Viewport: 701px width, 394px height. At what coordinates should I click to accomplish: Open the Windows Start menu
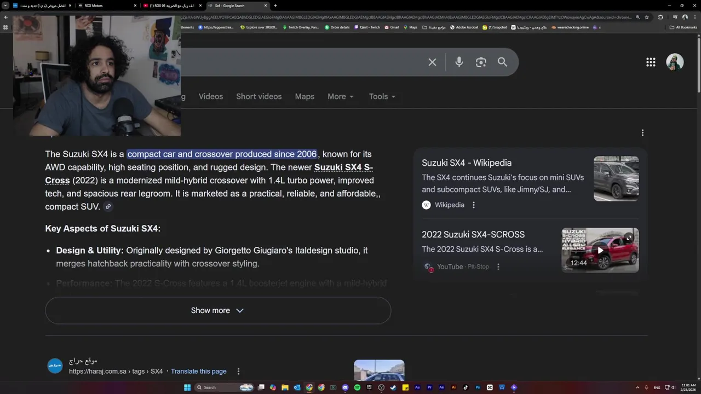[x=187, y=387]
